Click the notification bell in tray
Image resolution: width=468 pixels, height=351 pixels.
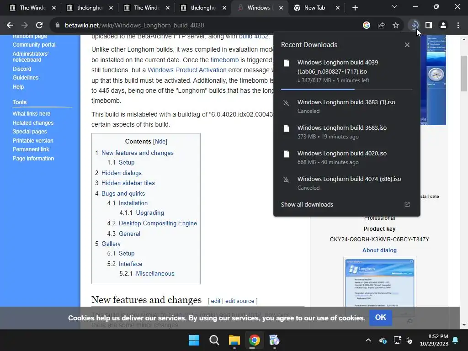(x=456, y=340)
